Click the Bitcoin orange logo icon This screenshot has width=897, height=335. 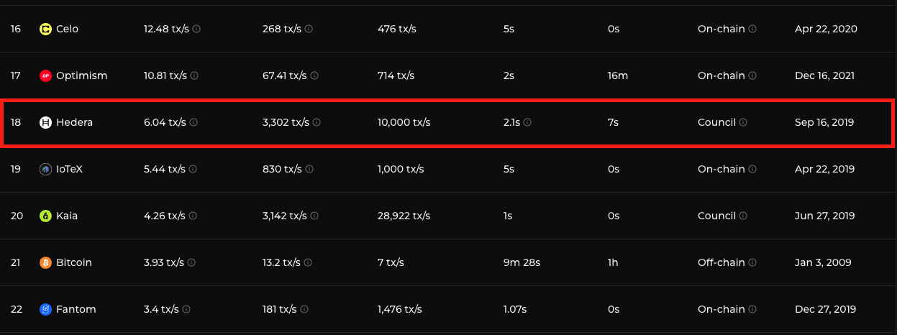coord(45,263)
